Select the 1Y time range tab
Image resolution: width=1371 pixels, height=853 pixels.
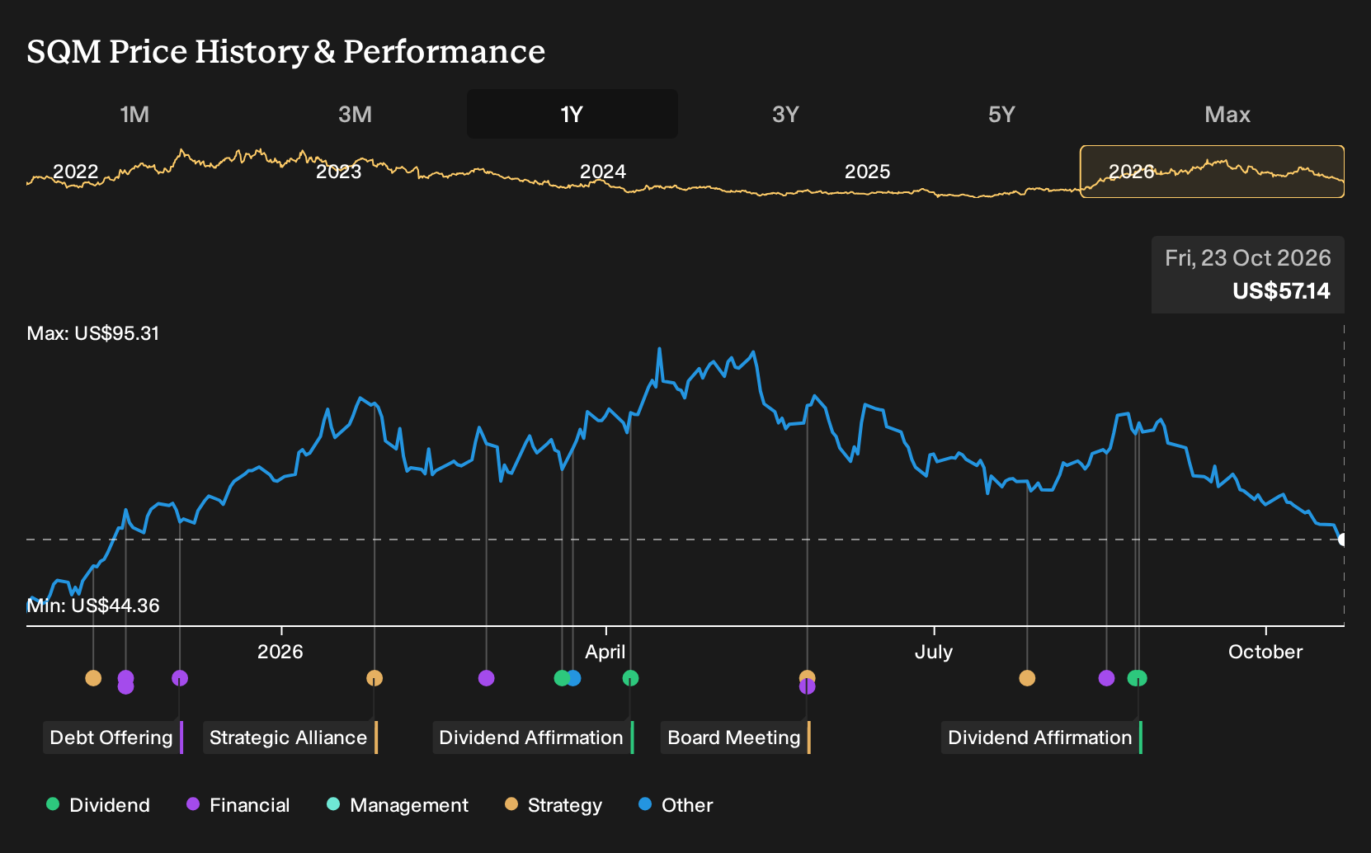(572, 114)
